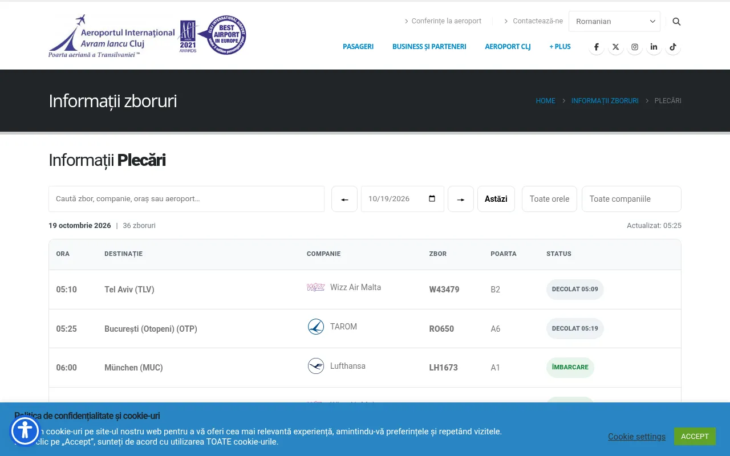Open the LinkedIn social icon
The width and height of the screenshot is (730, 456).
[654, 47]
